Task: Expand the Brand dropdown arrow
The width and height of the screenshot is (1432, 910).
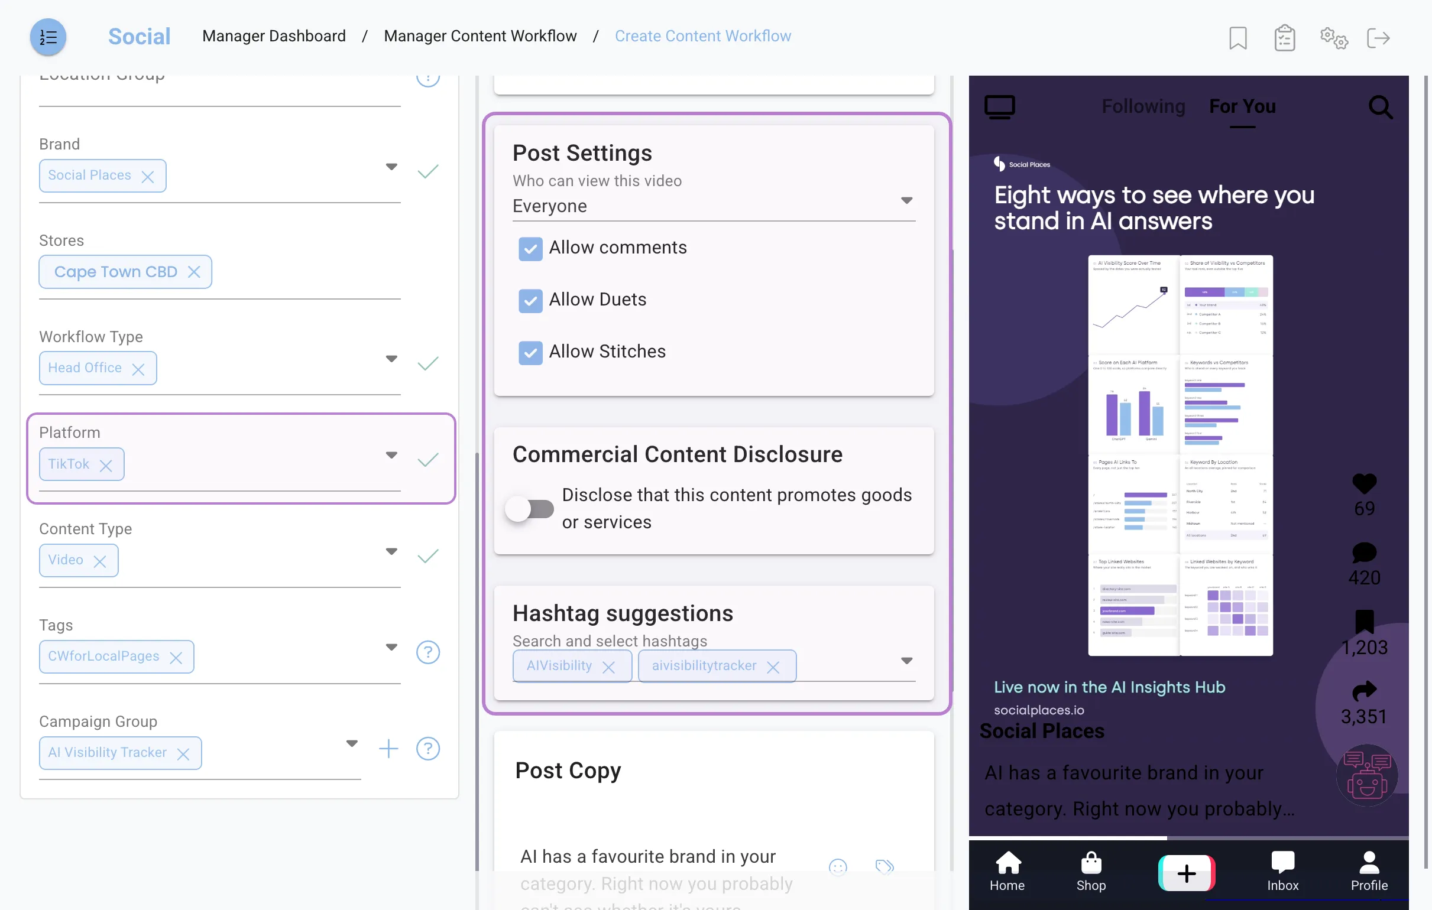Action: coord(391,167)
